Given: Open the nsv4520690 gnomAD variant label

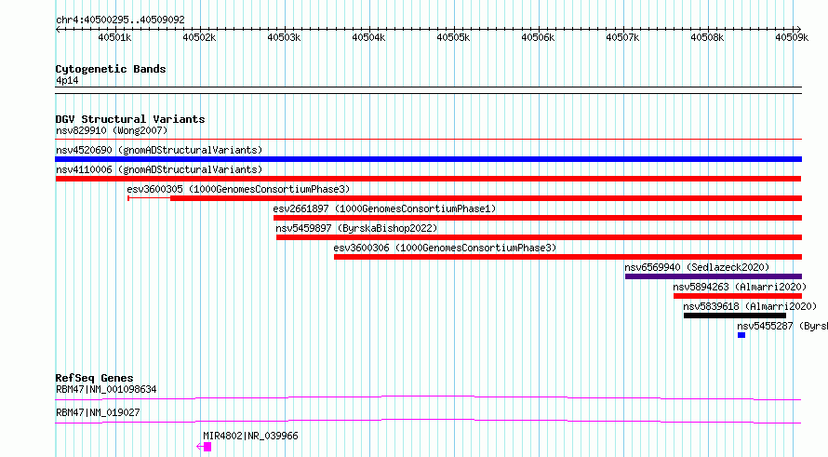Looking at the screenshot, I should click(159, 150).
